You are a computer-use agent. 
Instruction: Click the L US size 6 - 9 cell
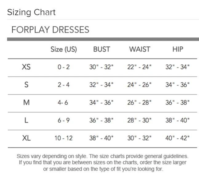[64, 120]
